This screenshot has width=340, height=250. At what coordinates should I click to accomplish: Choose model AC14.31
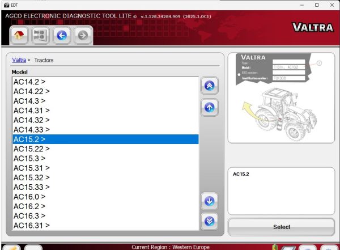click(x=105, y=111)
